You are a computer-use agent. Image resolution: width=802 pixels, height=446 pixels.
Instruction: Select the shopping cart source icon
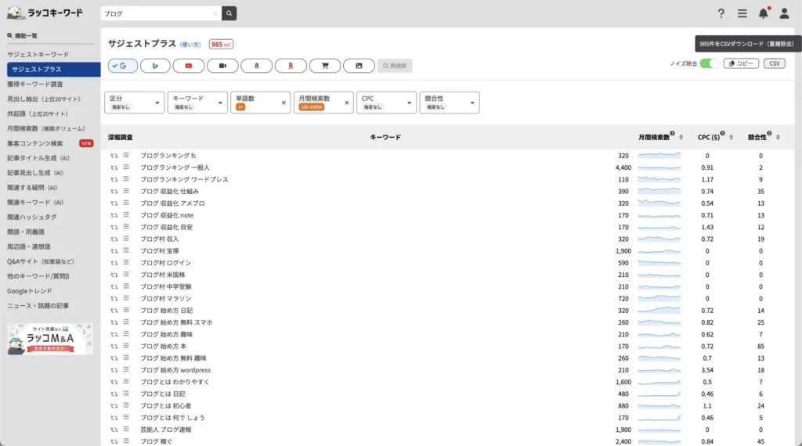[x=324, y=66]
